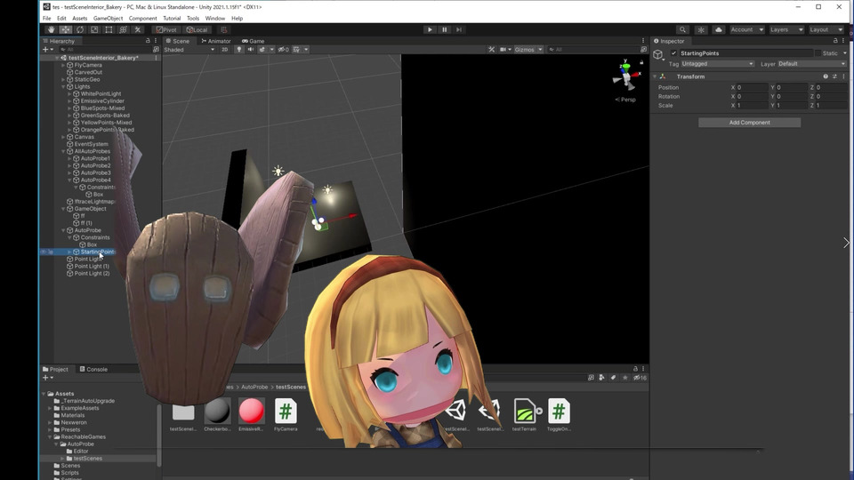Viewport: 854px width, 480px height.
Task: Click the Pause button
Action: tap(445, 29)
